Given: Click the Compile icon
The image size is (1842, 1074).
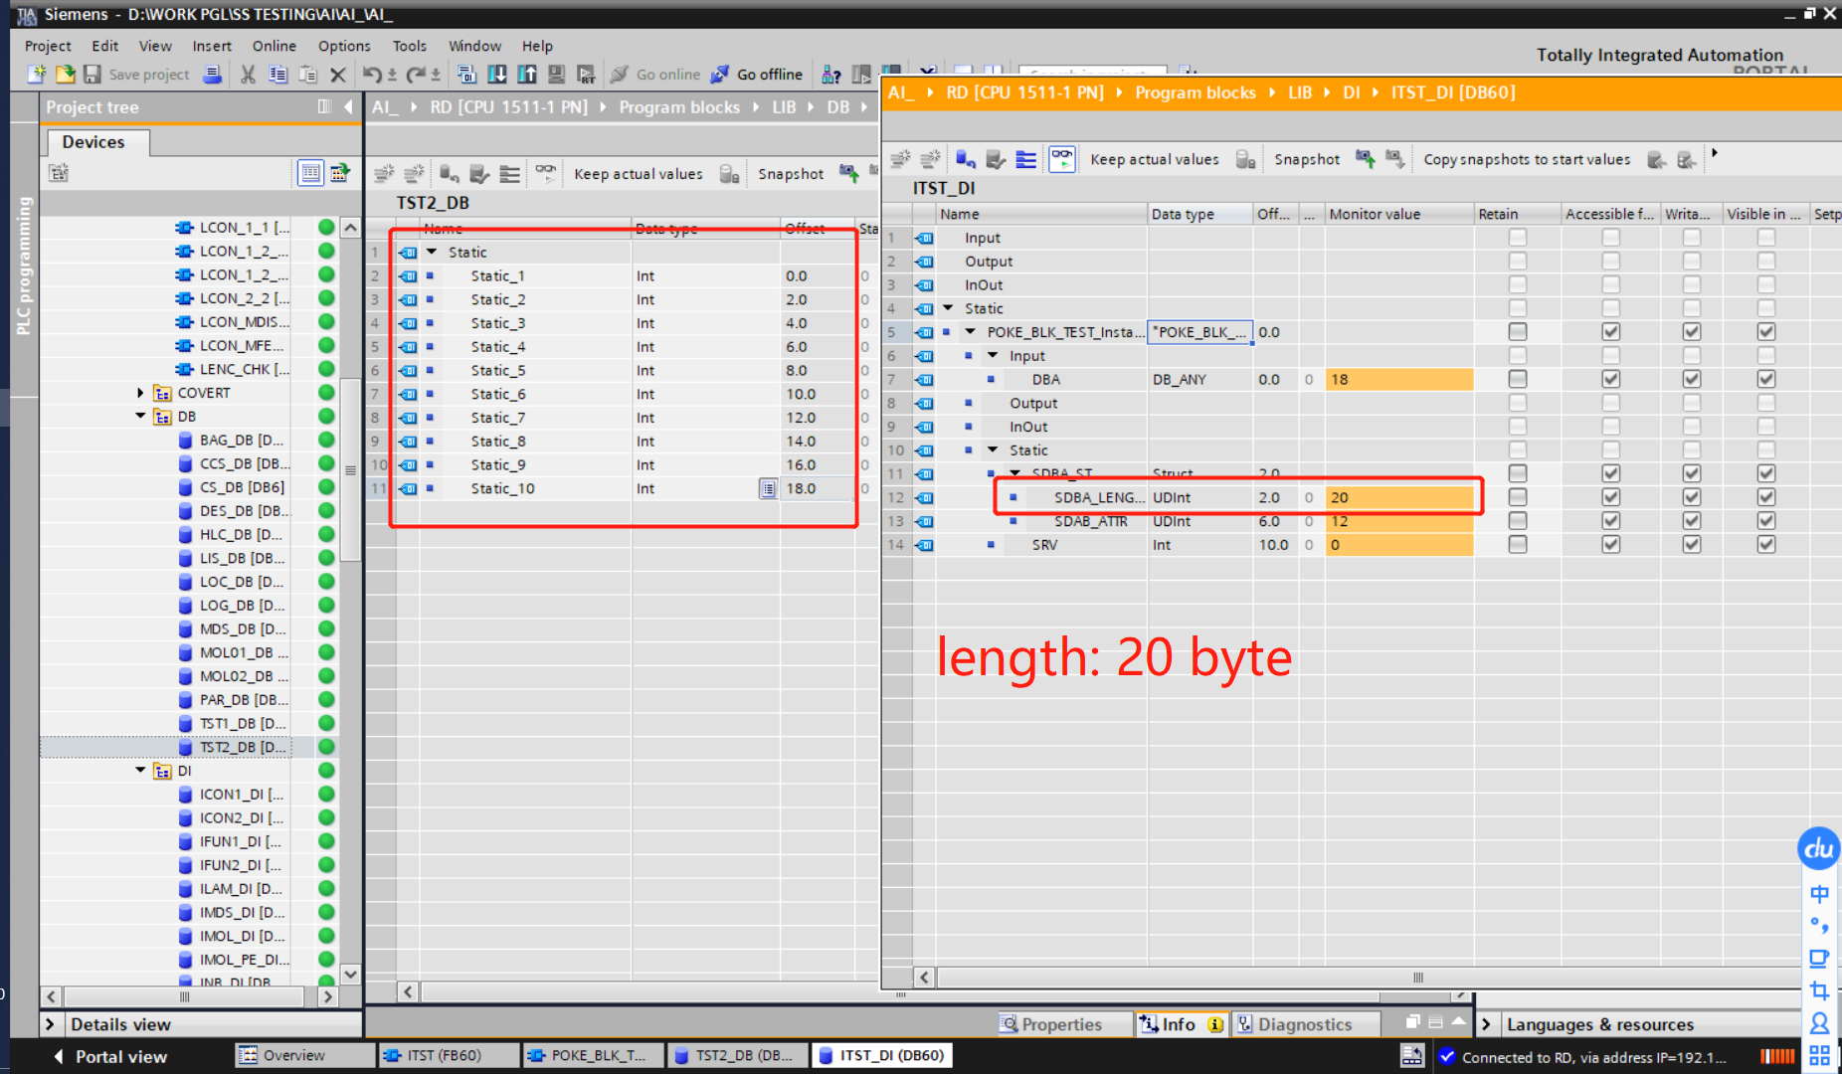Looking at the screenshot, I should click(x=466, y=75).
